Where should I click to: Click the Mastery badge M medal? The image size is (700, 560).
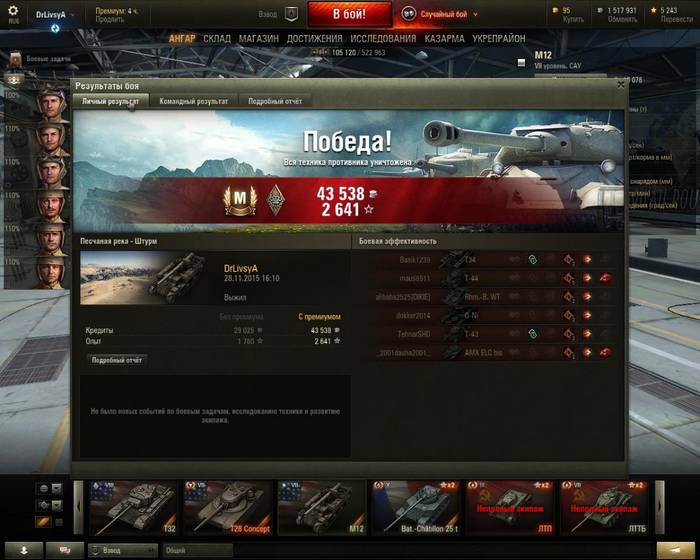point(240,200)
